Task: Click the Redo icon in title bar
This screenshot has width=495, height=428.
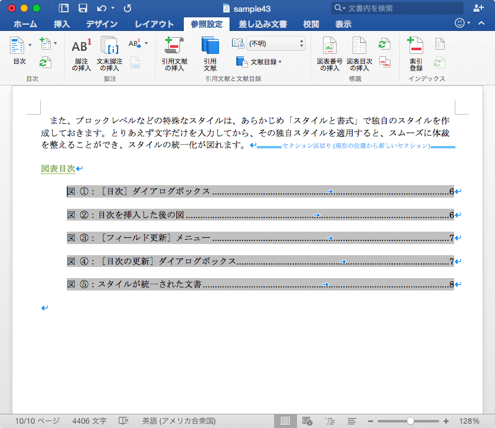Action: coord(127,8)
